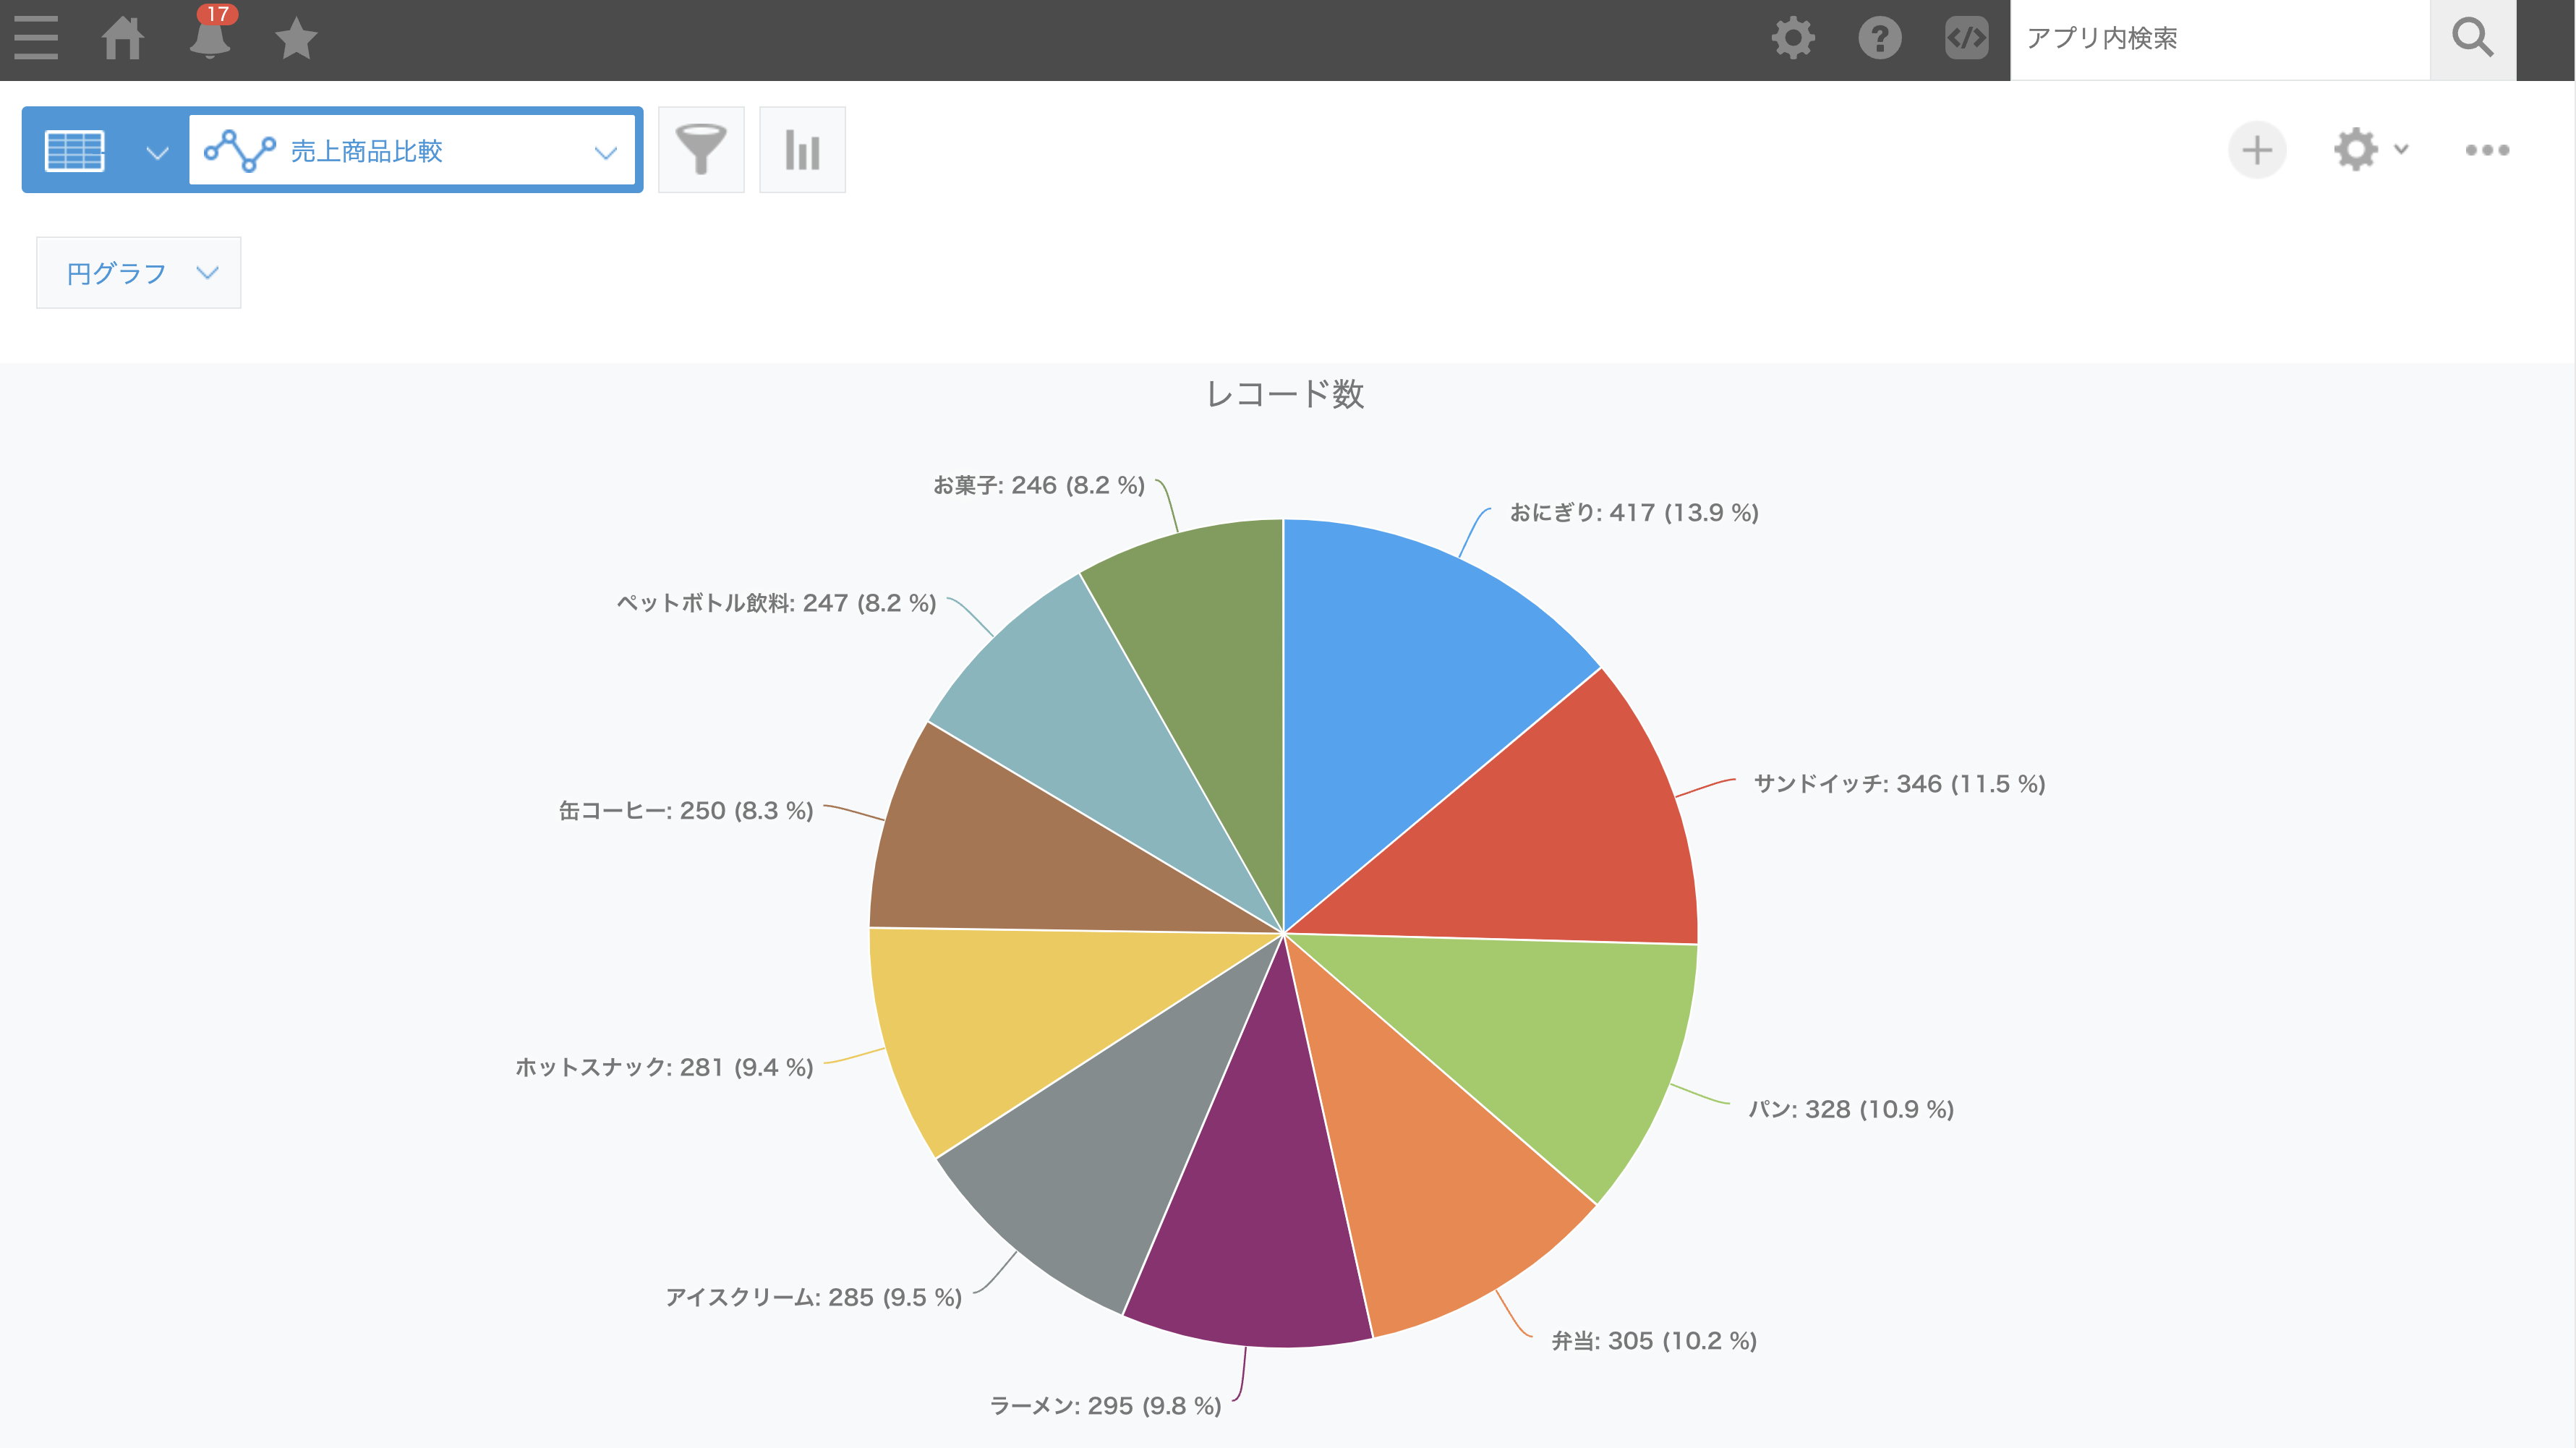This screenshot has height=1448, width=2576.
Task: Open the table view type selector
Action: (x=105, y=150)
